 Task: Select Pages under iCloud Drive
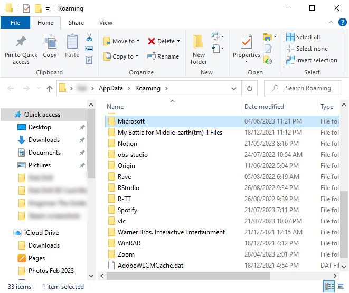37,258
